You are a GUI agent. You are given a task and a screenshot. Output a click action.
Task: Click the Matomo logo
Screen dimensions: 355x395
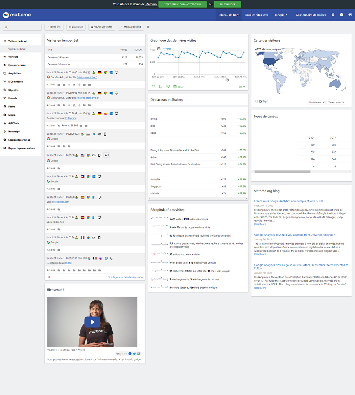[x=17, y=15]
